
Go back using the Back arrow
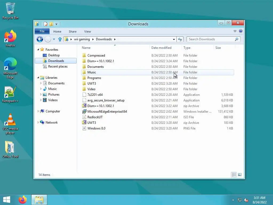[40, 39]
